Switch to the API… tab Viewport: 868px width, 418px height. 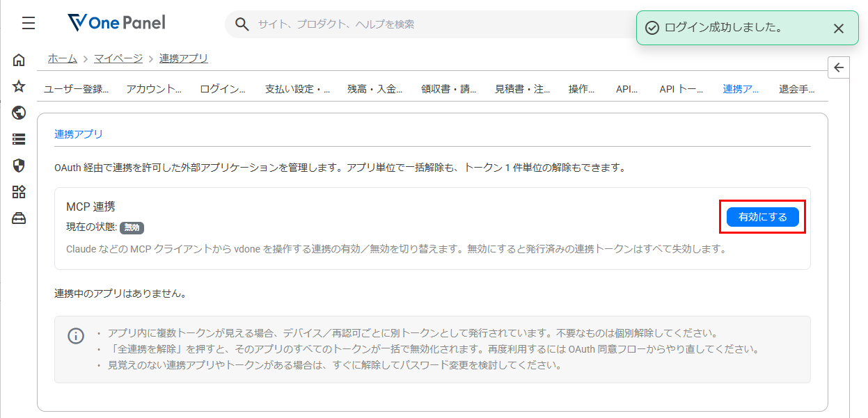coord(627,89)
